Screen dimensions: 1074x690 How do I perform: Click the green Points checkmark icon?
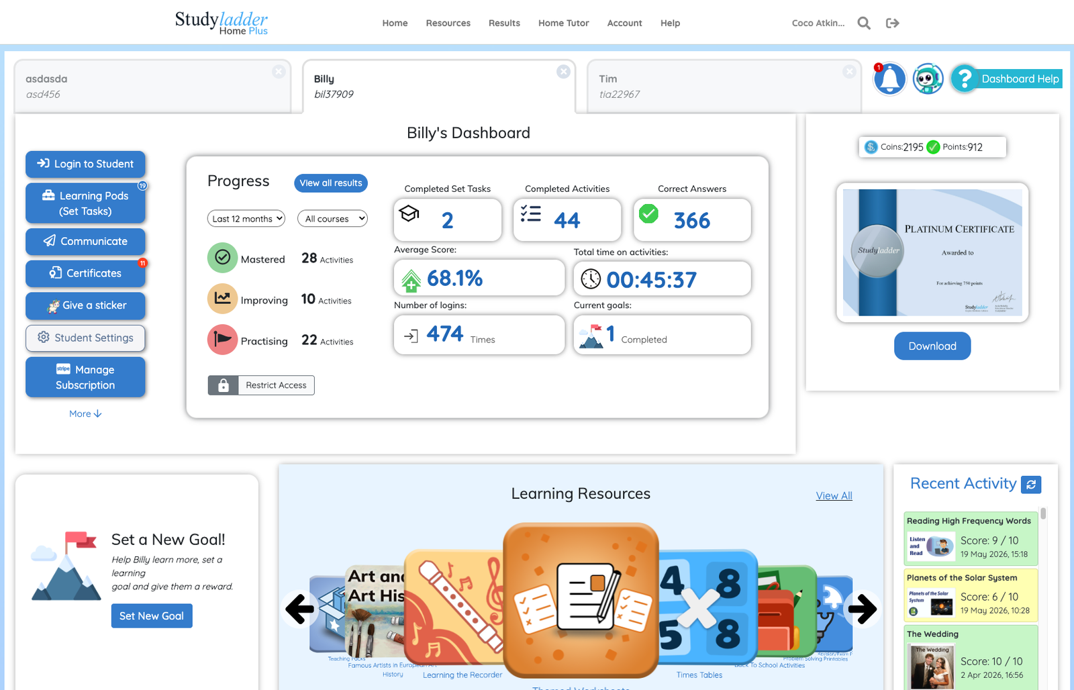click(933, 147)
